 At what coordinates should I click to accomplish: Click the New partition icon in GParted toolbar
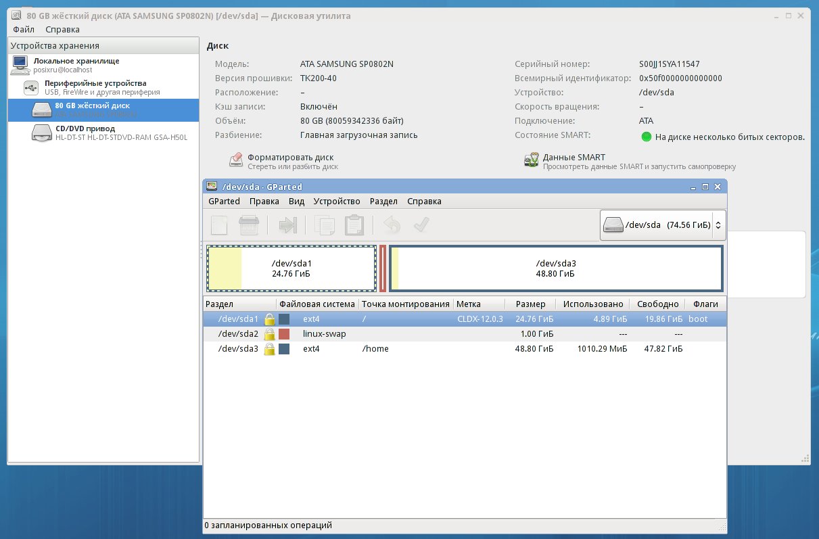[x=220, y=225]
